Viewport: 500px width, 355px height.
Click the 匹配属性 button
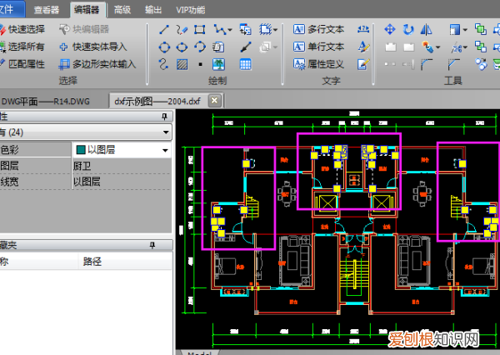coord(22,64)
